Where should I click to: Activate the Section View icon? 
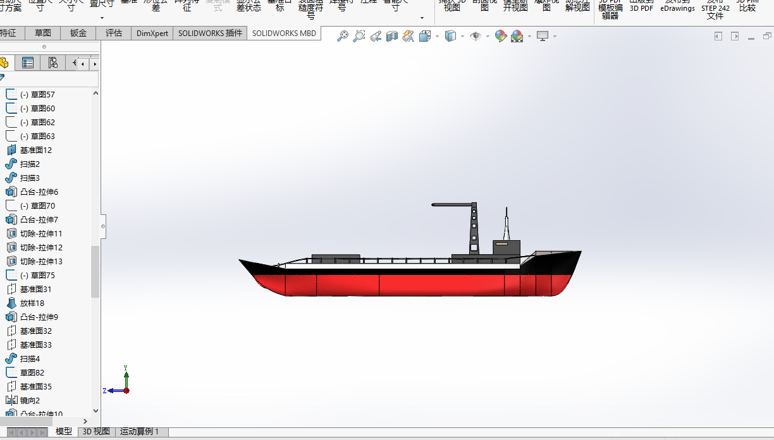(392, 37)
